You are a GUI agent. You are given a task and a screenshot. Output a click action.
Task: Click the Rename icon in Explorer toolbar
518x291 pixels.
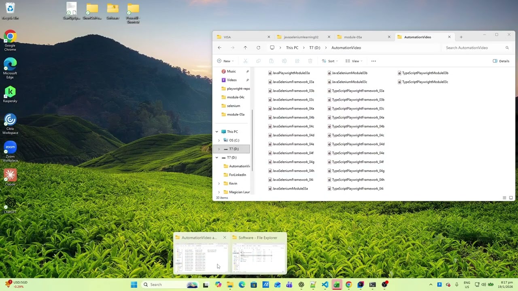click(x=284, y=61)
